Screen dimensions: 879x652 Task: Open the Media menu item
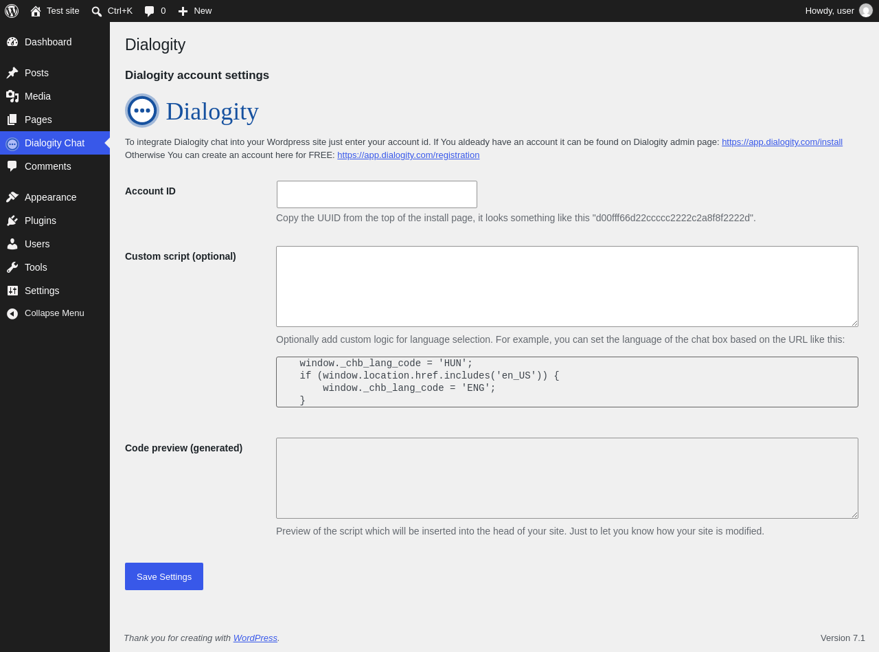pyautogui.click(x=55, y=96)
